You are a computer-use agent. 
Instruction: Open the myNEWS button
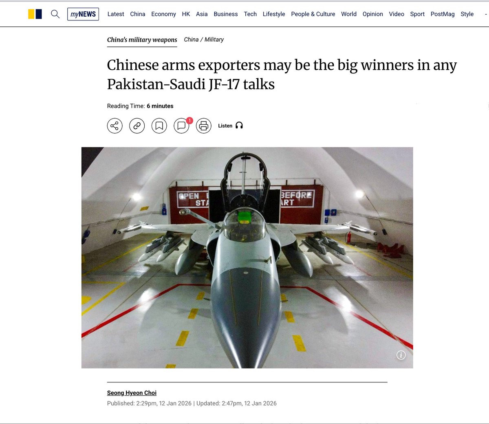[x=83, y=14]
